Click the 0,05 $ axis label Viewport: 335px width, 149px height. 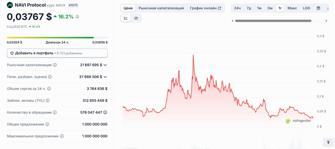322,111
